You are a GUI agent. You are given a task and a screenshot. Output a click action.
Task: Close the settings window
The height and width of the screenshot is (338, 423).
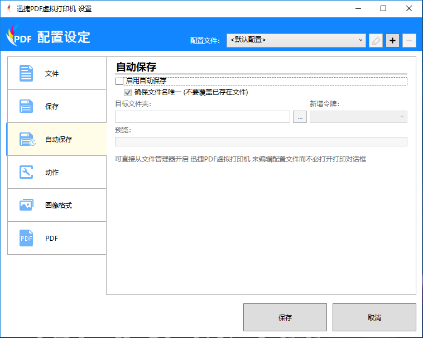point(408,8)
